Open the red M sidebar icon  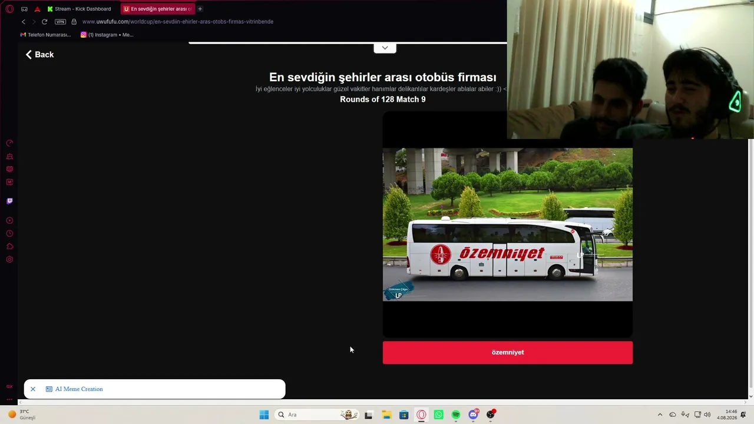pos(9,182)
